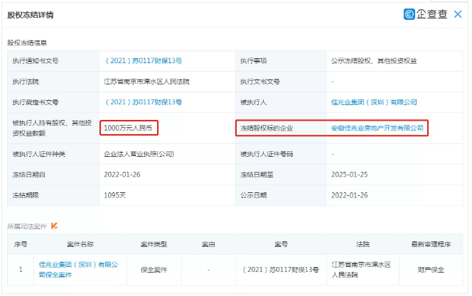Click the 案件名称 column header
Image resolution: width=472 pixels, height=296 pixels.
80,244
